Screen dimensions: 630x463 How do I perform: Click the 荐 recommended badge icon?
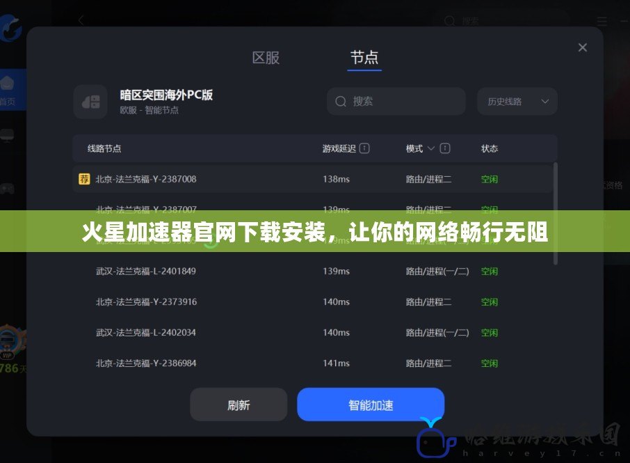tap(84, 179)
